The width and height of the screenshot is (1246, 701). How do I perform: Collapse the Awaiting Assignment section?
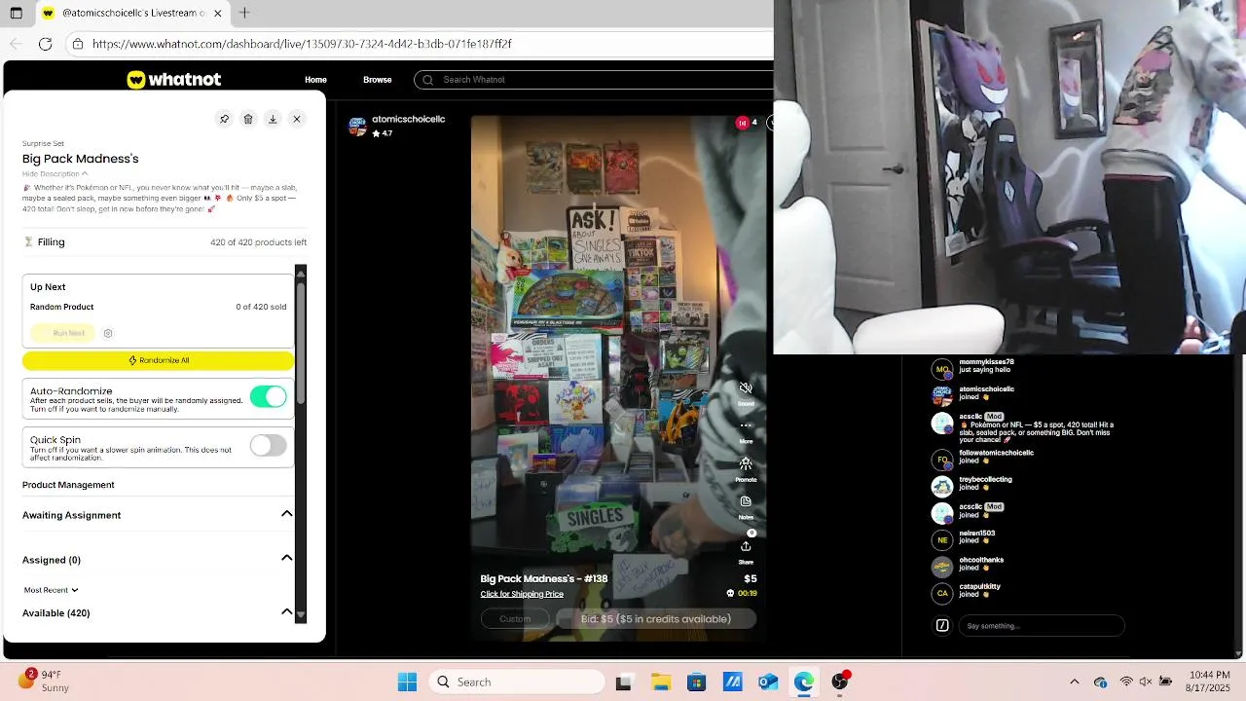coord(286,514)
